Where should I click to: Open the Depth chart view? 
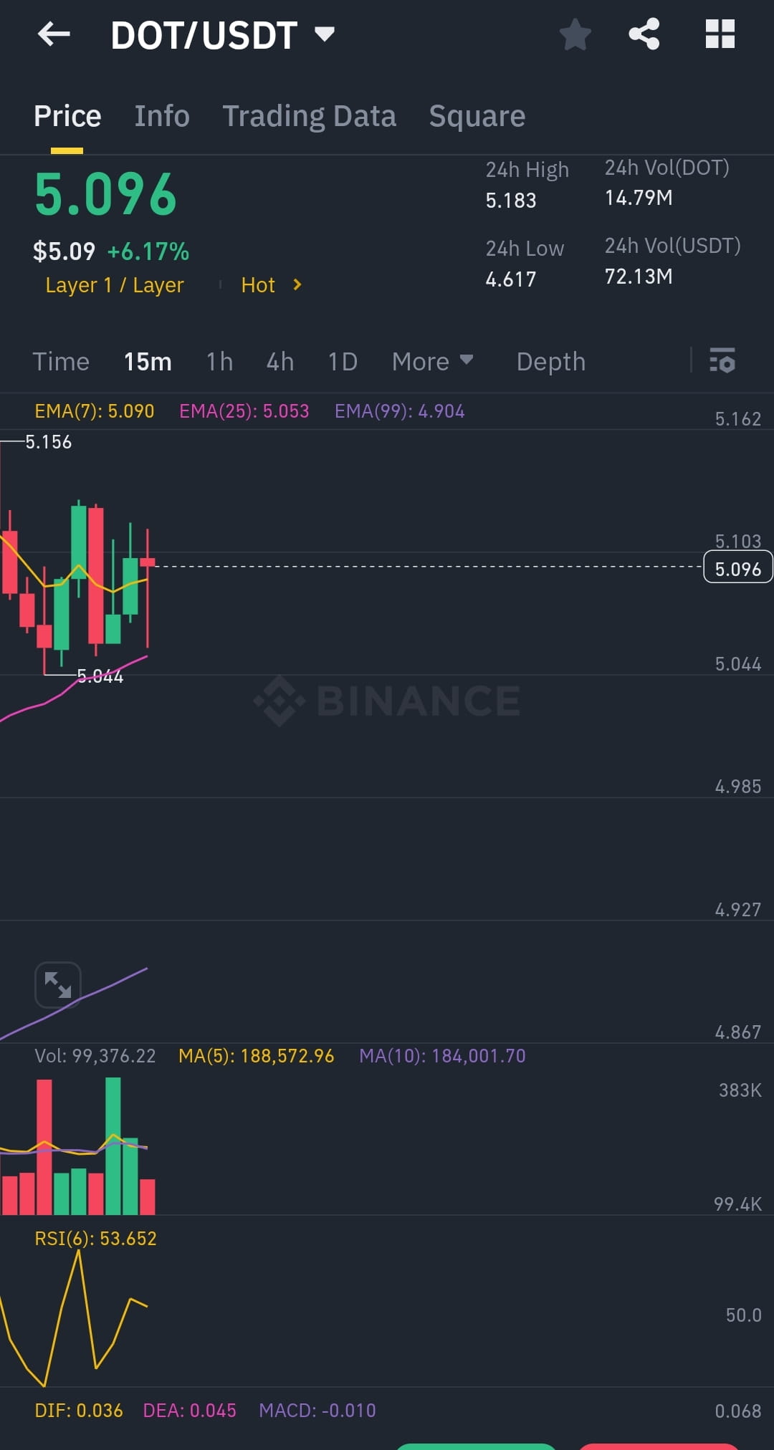tap(551, 361)
